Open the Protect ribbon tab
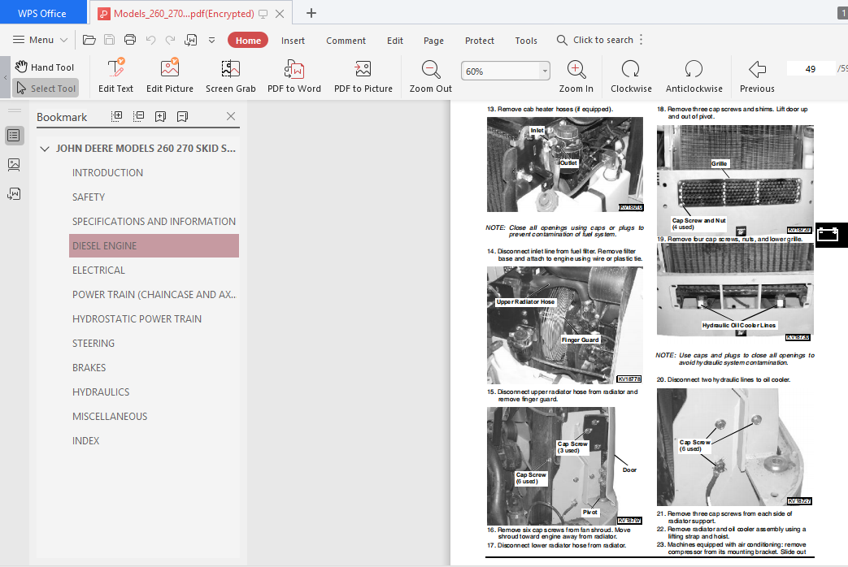The height and width of the screenshot is (567, 848). 479,41
